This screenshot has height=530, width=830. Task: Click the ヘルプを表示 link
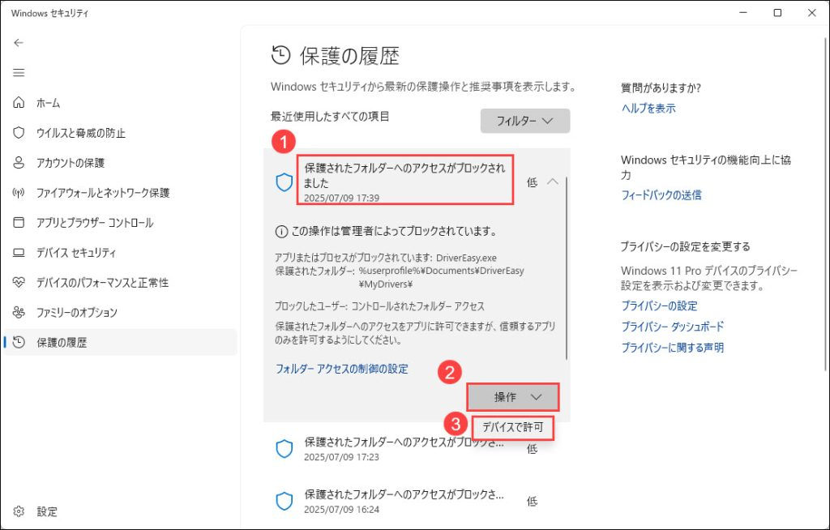[x=648, y=109]
